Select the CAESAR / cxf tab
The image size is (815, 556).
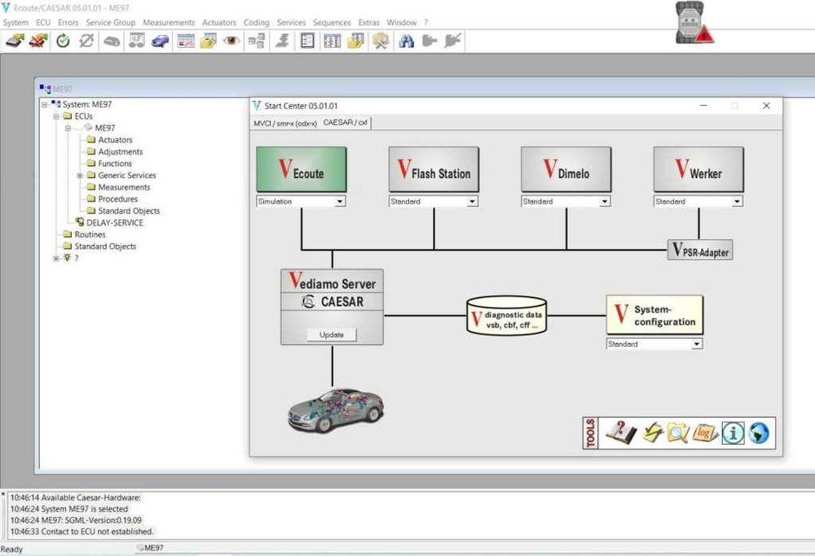tap(345, 123)
